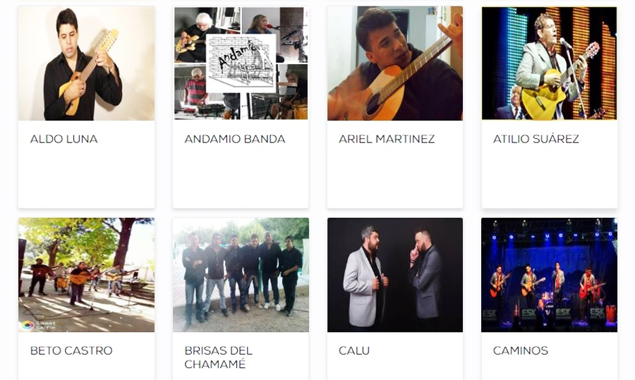Open Caminos concert stage photo
This screenshot has height=380, width=635.
(549, 275)
